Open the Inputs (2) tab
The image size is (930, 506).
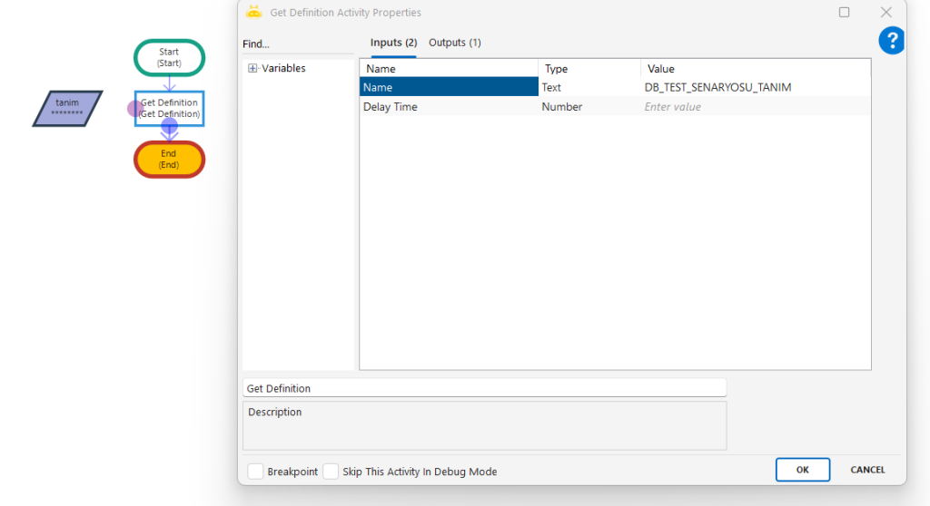[x=393, y=43]
